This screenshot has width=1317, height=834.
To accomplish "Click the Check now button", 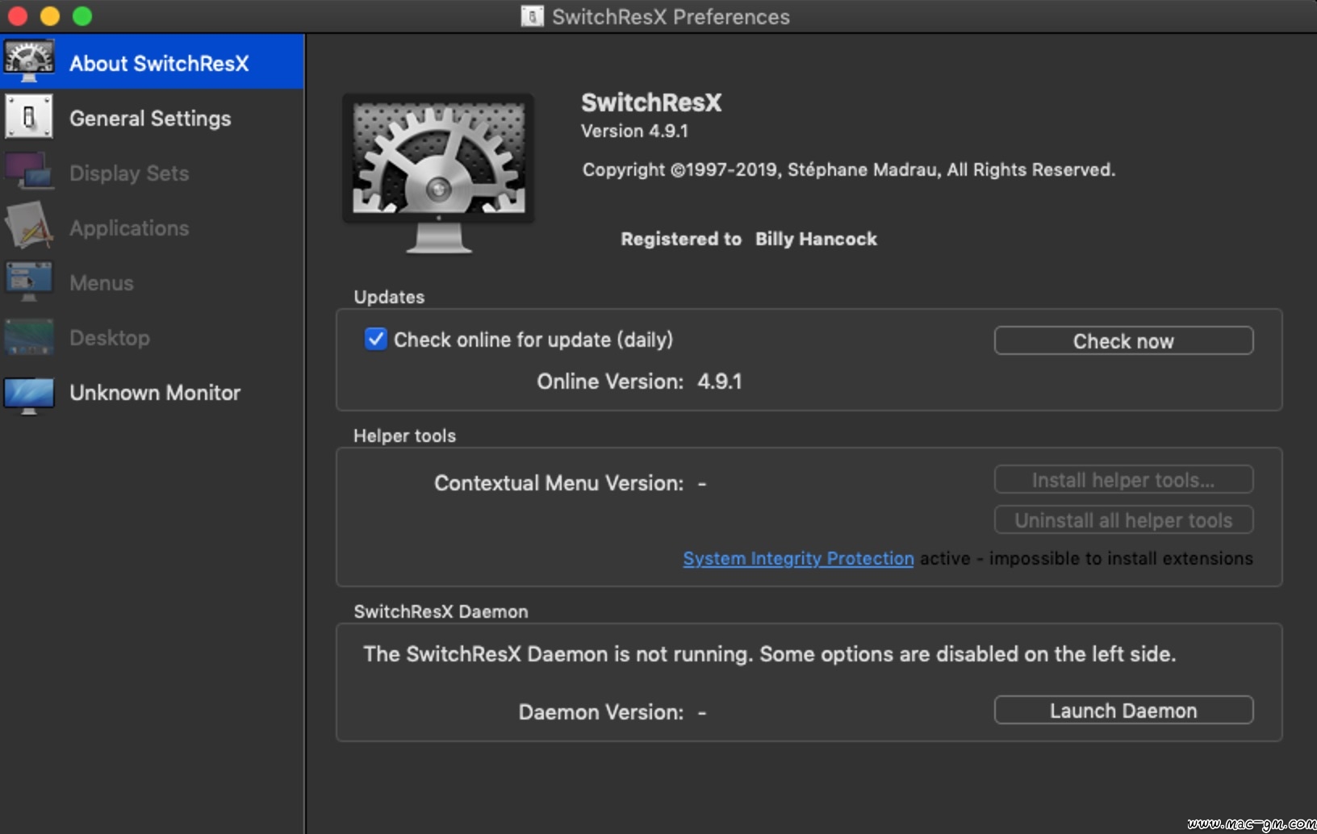I will tap(1123, 340).
